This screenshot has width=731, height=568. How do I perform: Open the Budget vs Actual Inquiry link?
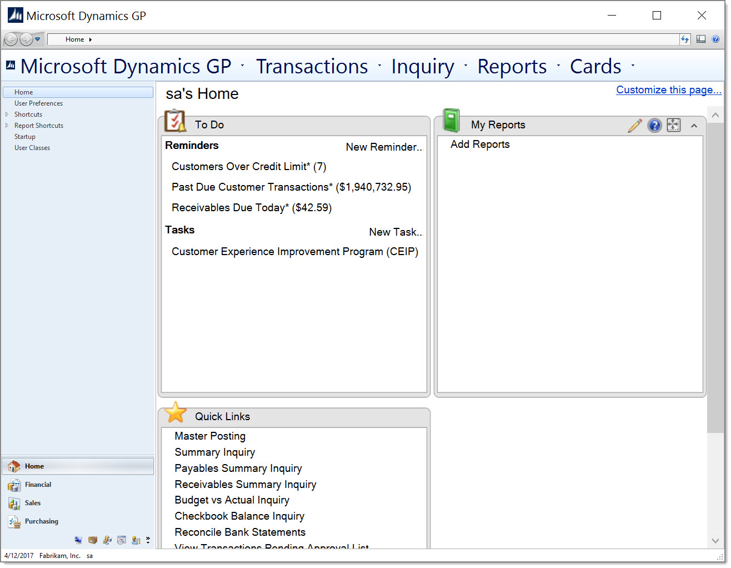pyautogui.click(x=232, y=500)
